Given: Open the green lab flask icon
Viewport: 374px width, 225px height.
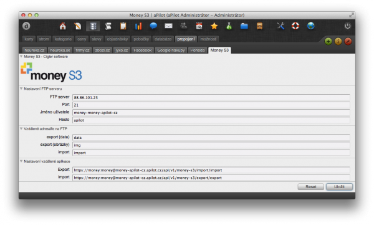Looking at the screenshot, I should click(x=229, y=26).
